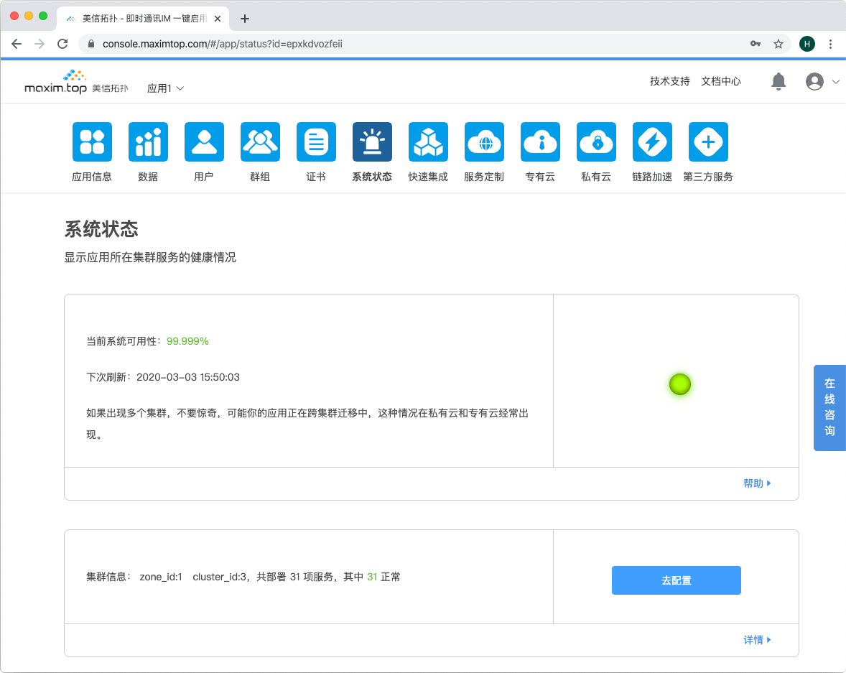Open the 应用信息 app info icon
This screenshot has height=673, width=846.
coord(92,142)
